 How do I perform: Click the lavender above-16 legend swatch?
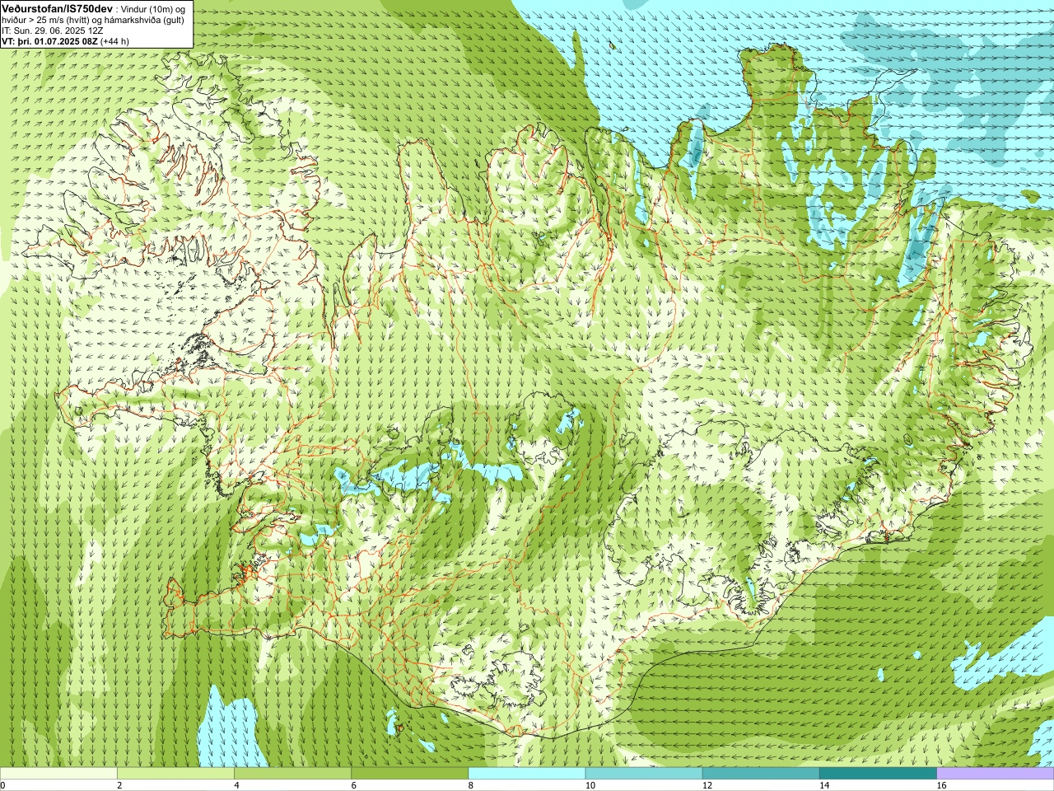[x=996, y=774]
